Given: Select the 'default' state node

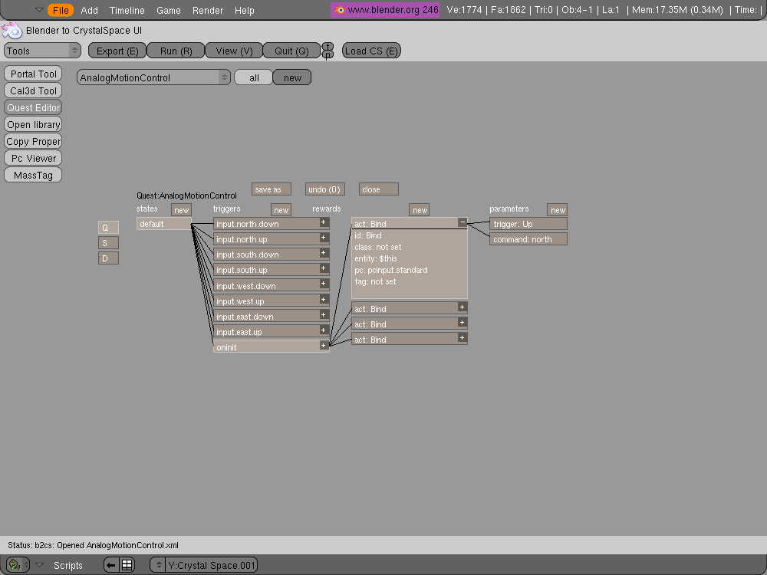Looking at the screenshot, I should [163, 224].
